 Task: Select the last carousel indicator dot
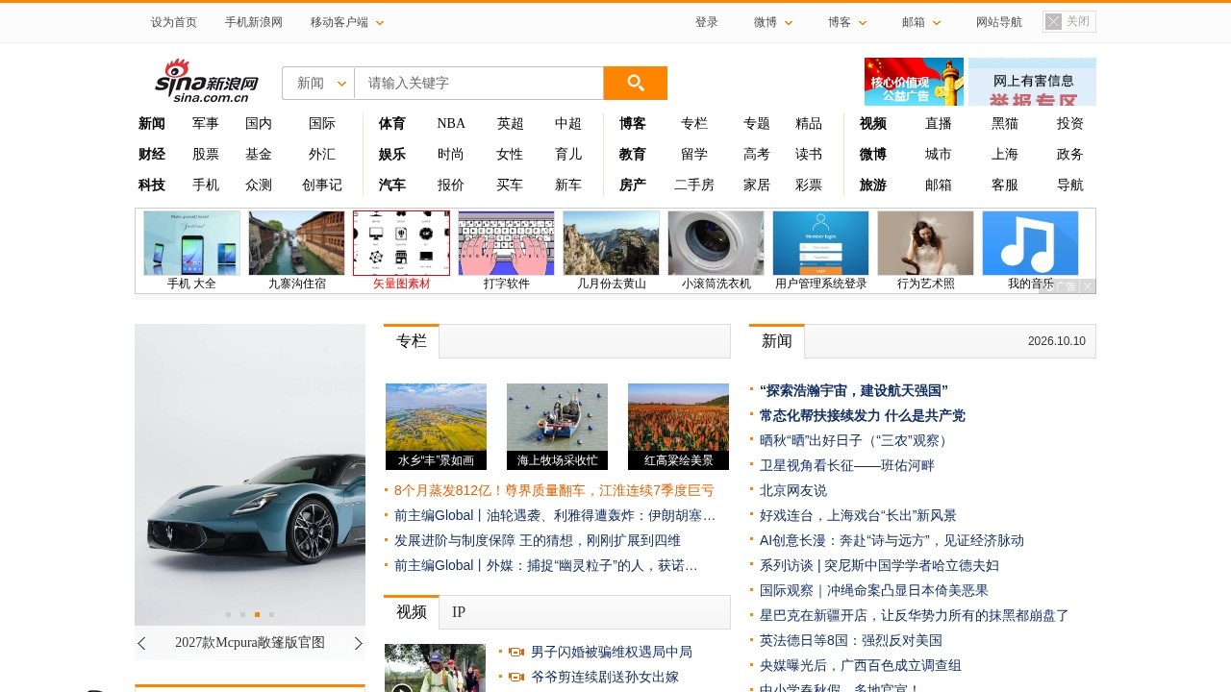pyautogui.click(x=271, y=614)
